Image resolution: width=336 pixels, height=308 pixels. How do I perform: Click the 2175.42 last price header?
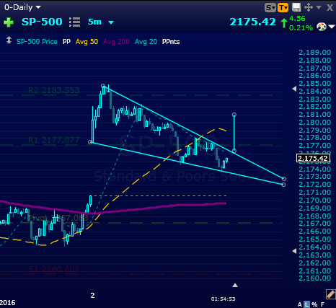[x=252, y=22]
